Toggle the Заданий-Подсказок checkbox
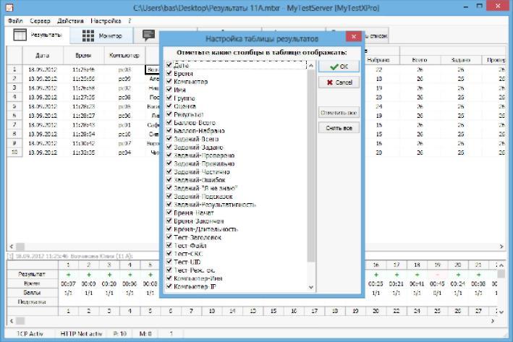This screenshot has width=513, height=342. point(169,196)
